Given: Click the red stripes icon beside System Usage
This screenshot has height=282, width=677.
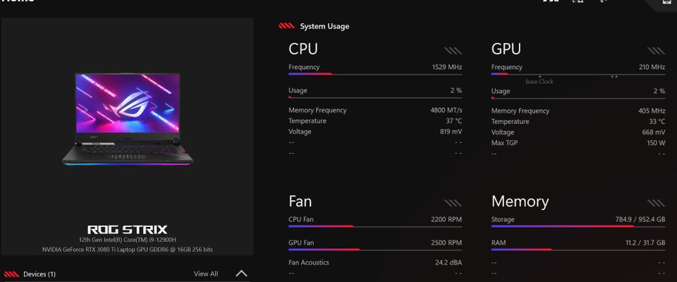Looking at the screenshot, I should pyautogui.click(x=286, y=27).
